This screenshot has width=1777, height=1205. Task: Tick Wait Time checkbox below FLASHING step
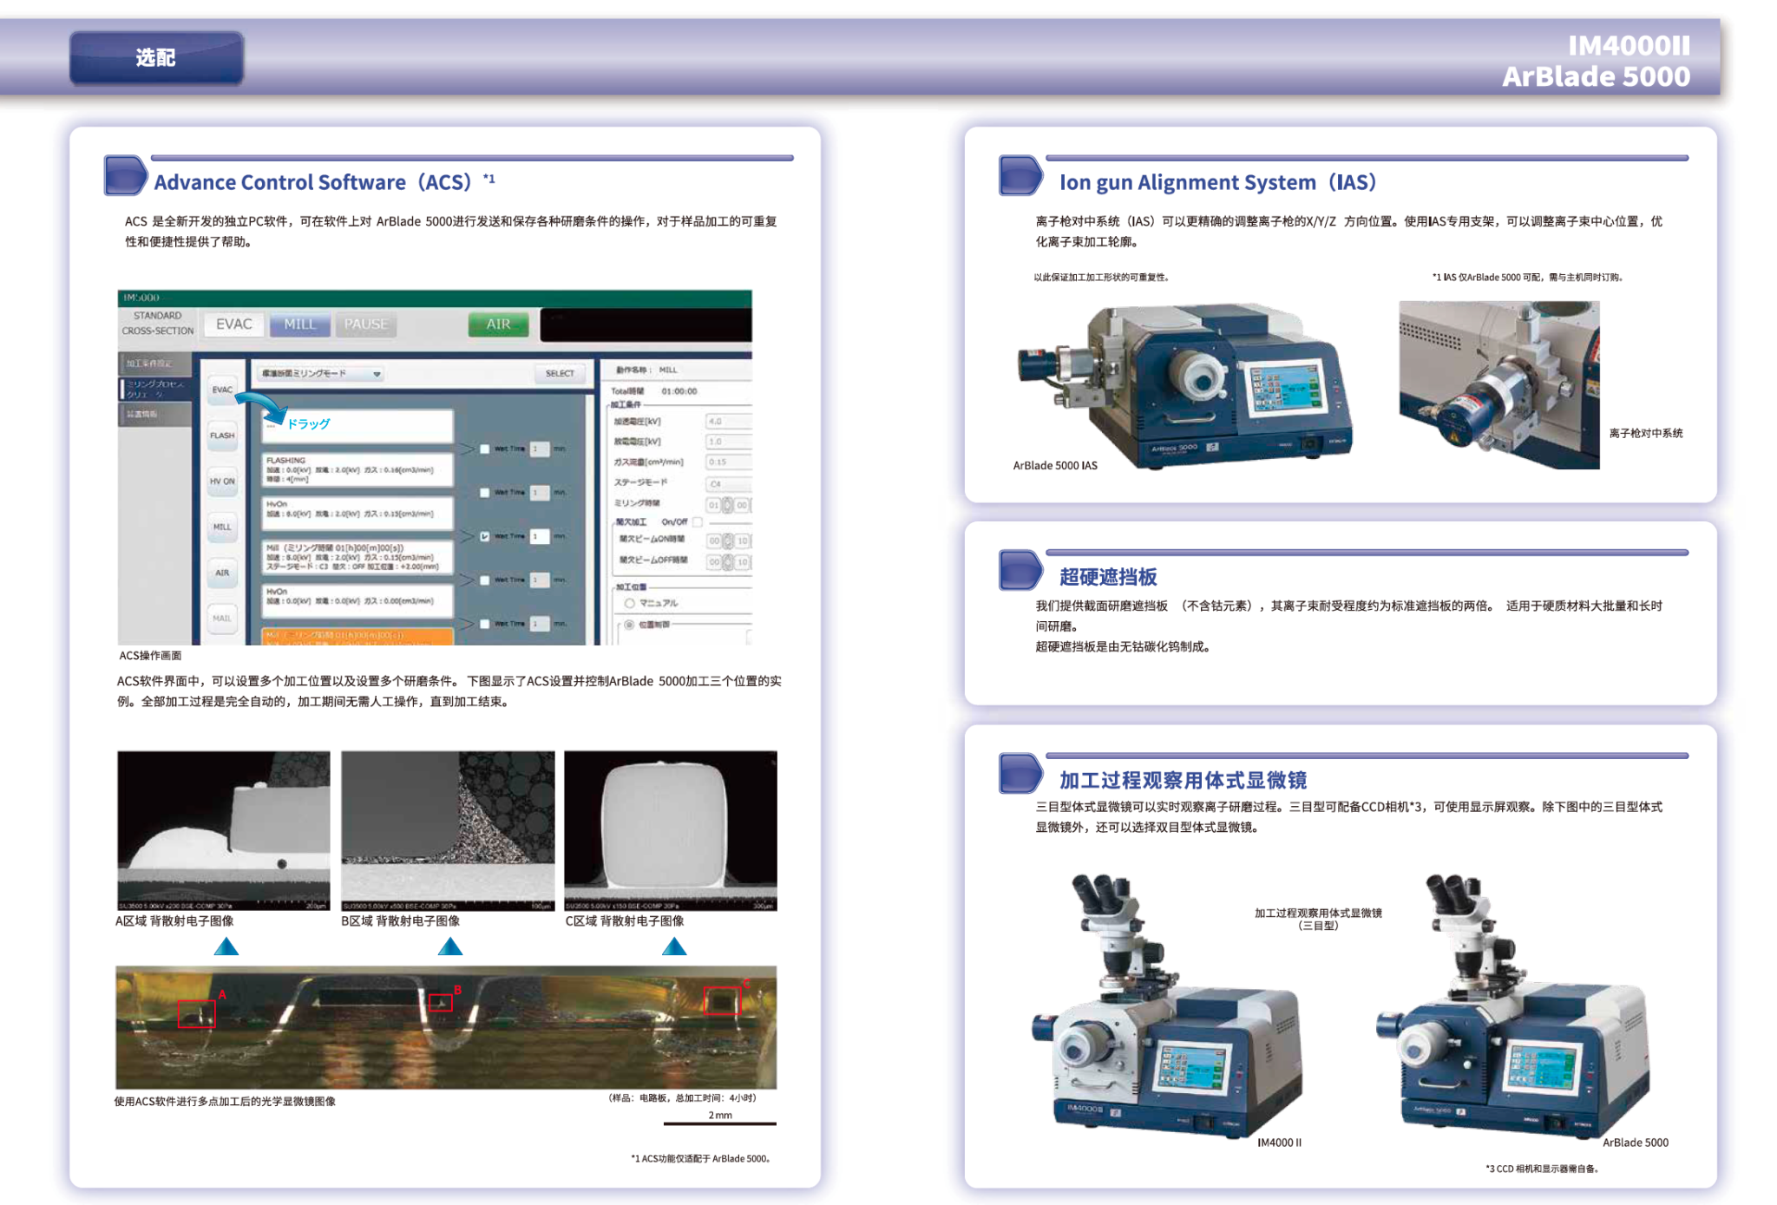point(484,492)
